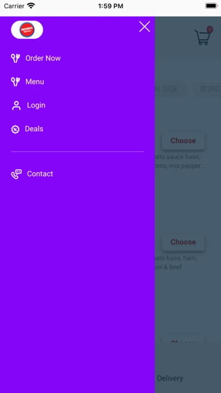Click the second Choose button

(183, 242)
